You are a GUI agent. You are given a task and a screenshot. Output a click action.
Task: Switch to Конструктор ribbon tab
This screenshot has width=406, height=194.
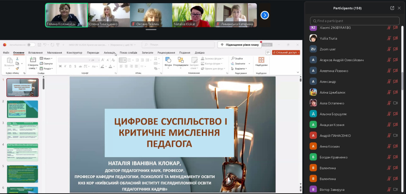click(x=74, y=53)
